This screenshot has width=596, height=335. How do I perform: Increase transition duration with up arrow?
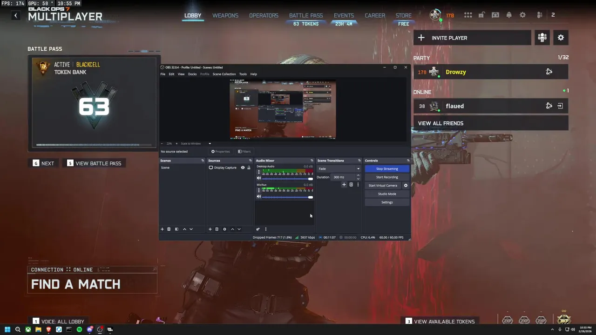click(358, 175)
